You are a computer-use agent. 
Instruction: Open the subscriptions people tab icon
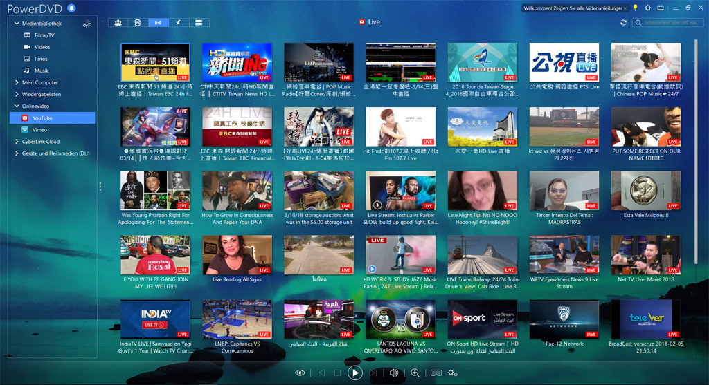click(118, 23)
